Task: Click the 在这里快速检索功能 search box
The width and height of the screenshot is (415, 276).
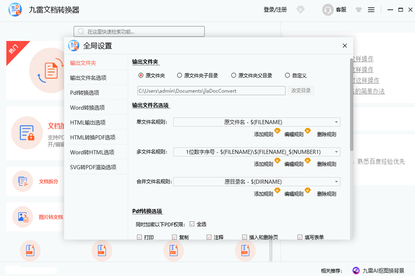Action: pyautogui.click(x=139, y=32)
